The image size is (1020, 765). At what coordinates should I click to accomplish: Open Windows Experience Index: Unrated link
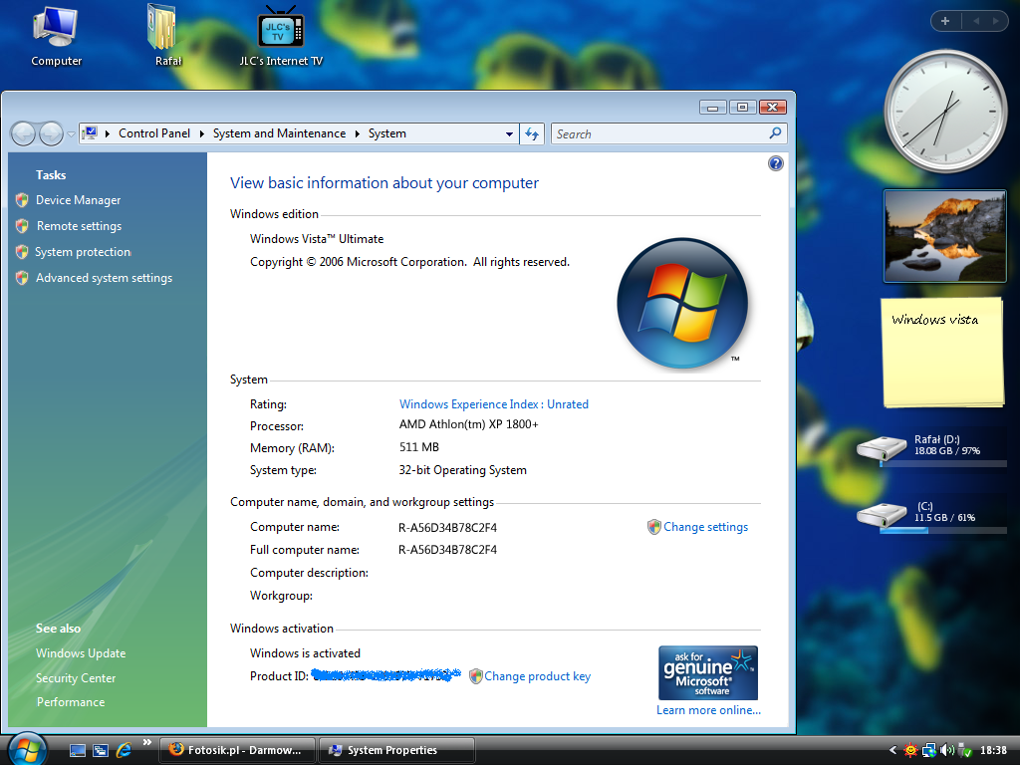(x=494, y=404)
